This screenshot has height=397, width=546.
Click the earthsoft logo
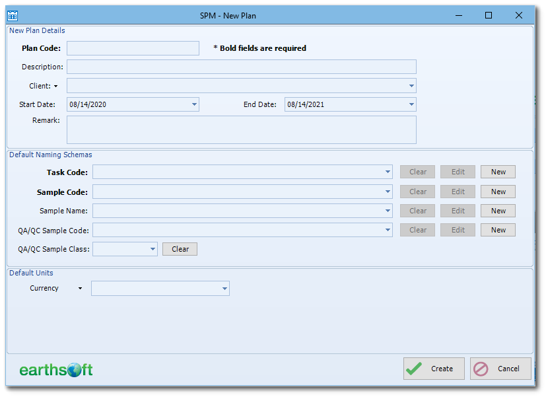click(x=56, y=369)
